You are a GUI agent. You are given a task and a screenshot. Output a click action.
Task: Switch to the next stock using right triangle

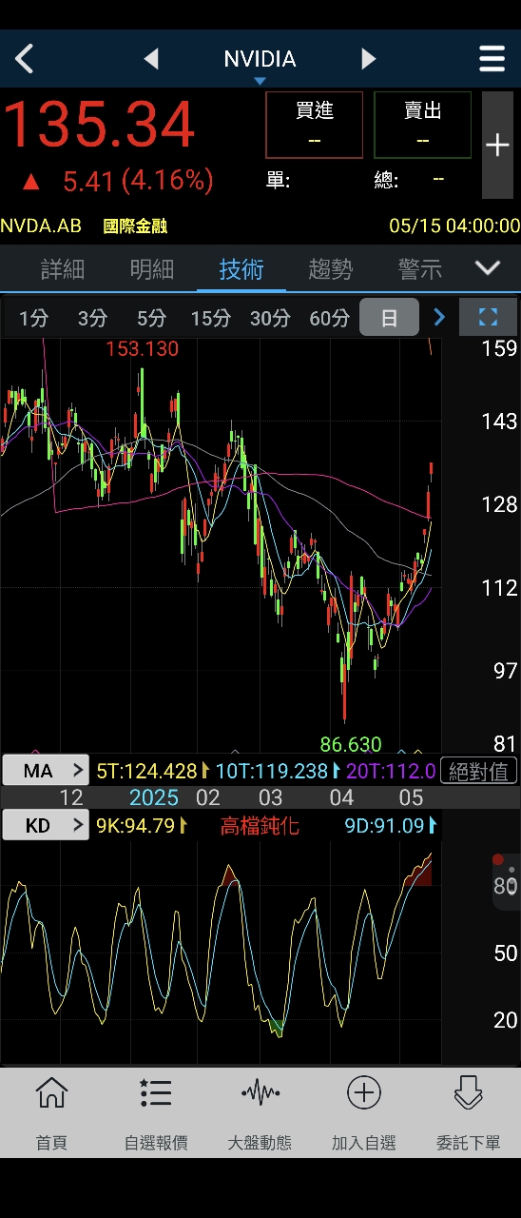pos(369,59)
